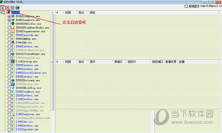
Task: Uncheck the [2492]iexplore.exe checkbox
Action: 9,20
